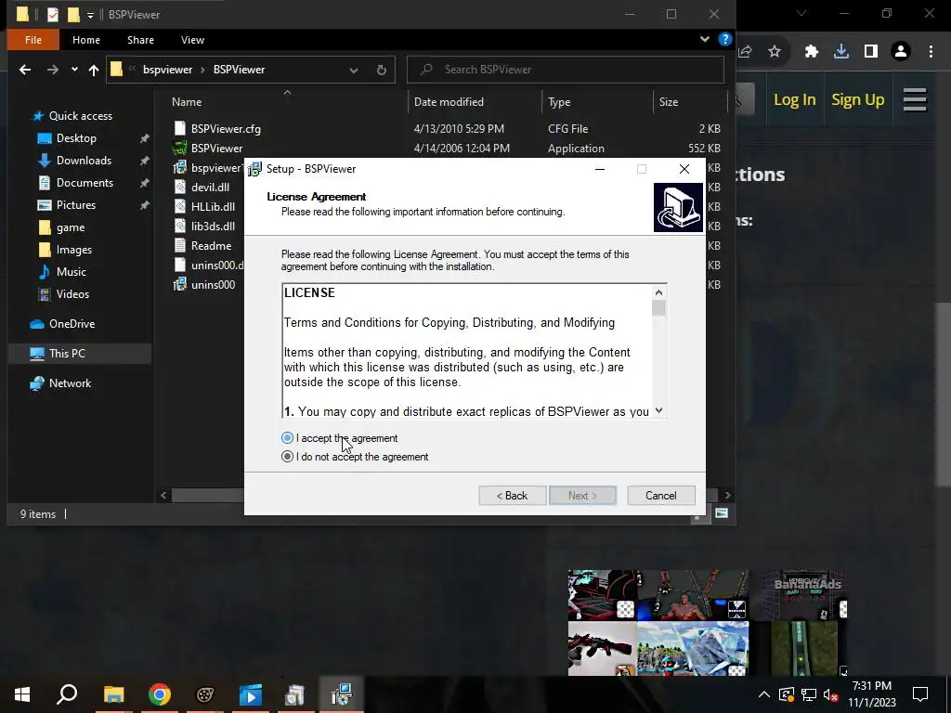The height and width of the screenshot is (713, 951).
Task: Show hidden tray icons chevron
Action: [x=764, y=694]
